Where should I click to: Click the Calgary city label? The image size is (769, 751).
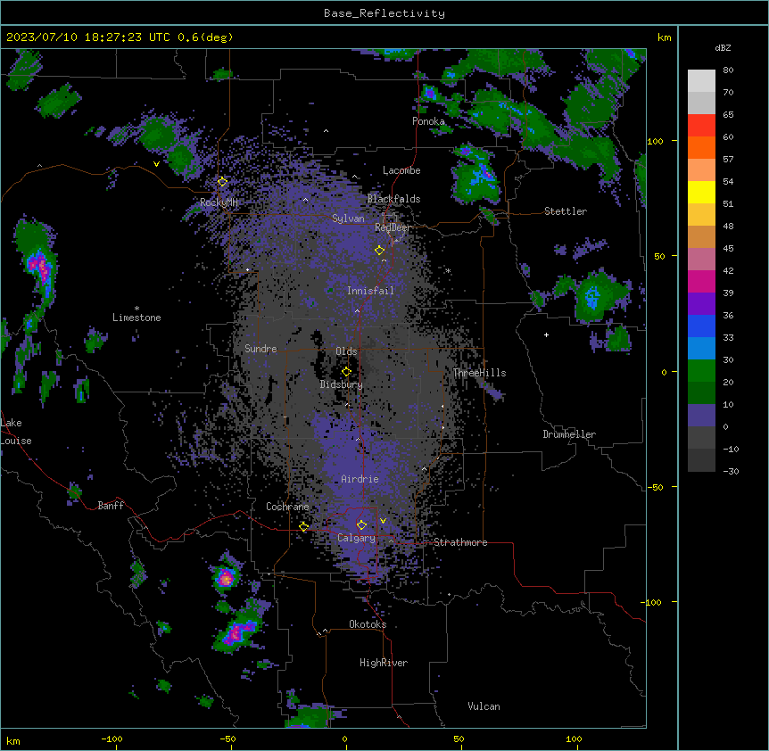pos(357,538)
